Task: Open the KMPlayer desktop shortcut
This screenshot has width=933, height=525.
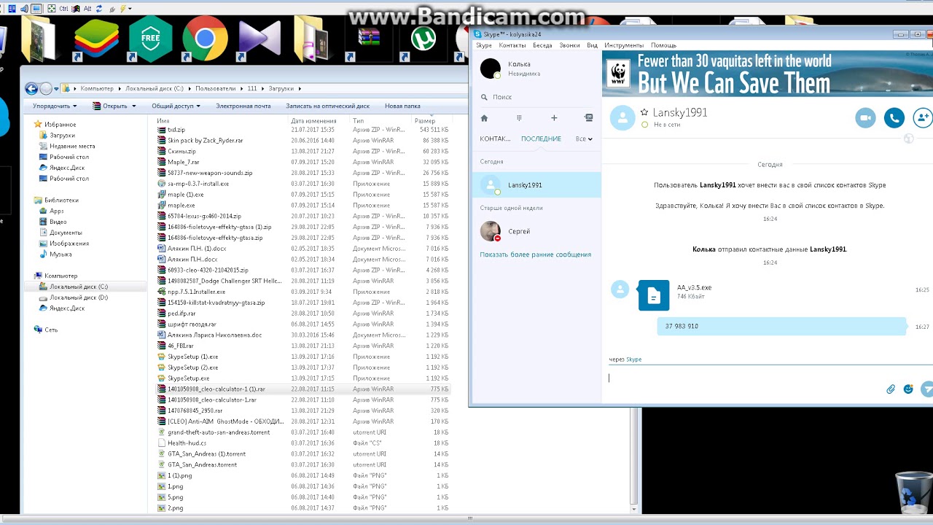Action: [x=259, y=38]
